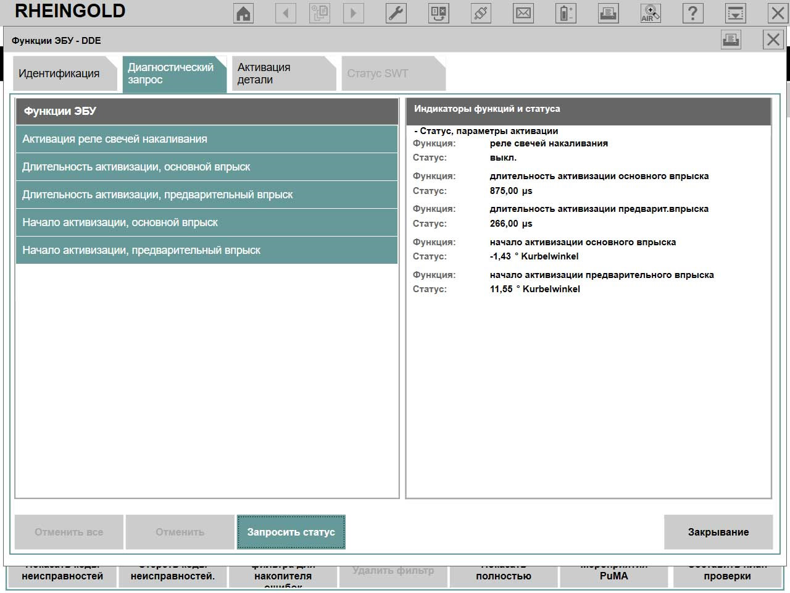Click the Запросить статус button
The width and height of the screenshot is (790, 593).
point(291,532)
